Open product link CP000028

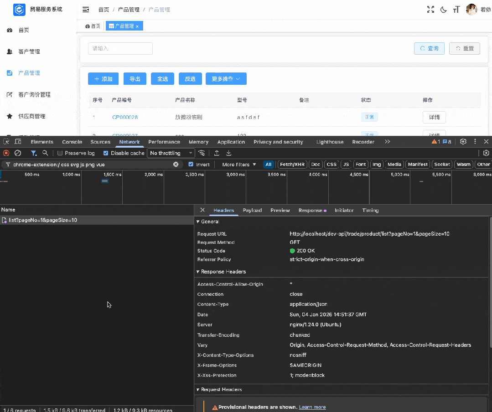pos(125,117)
